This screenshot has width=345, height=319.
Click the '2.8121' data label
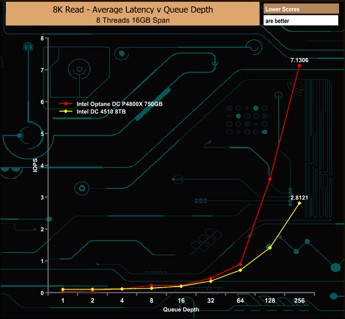(299, 198)
